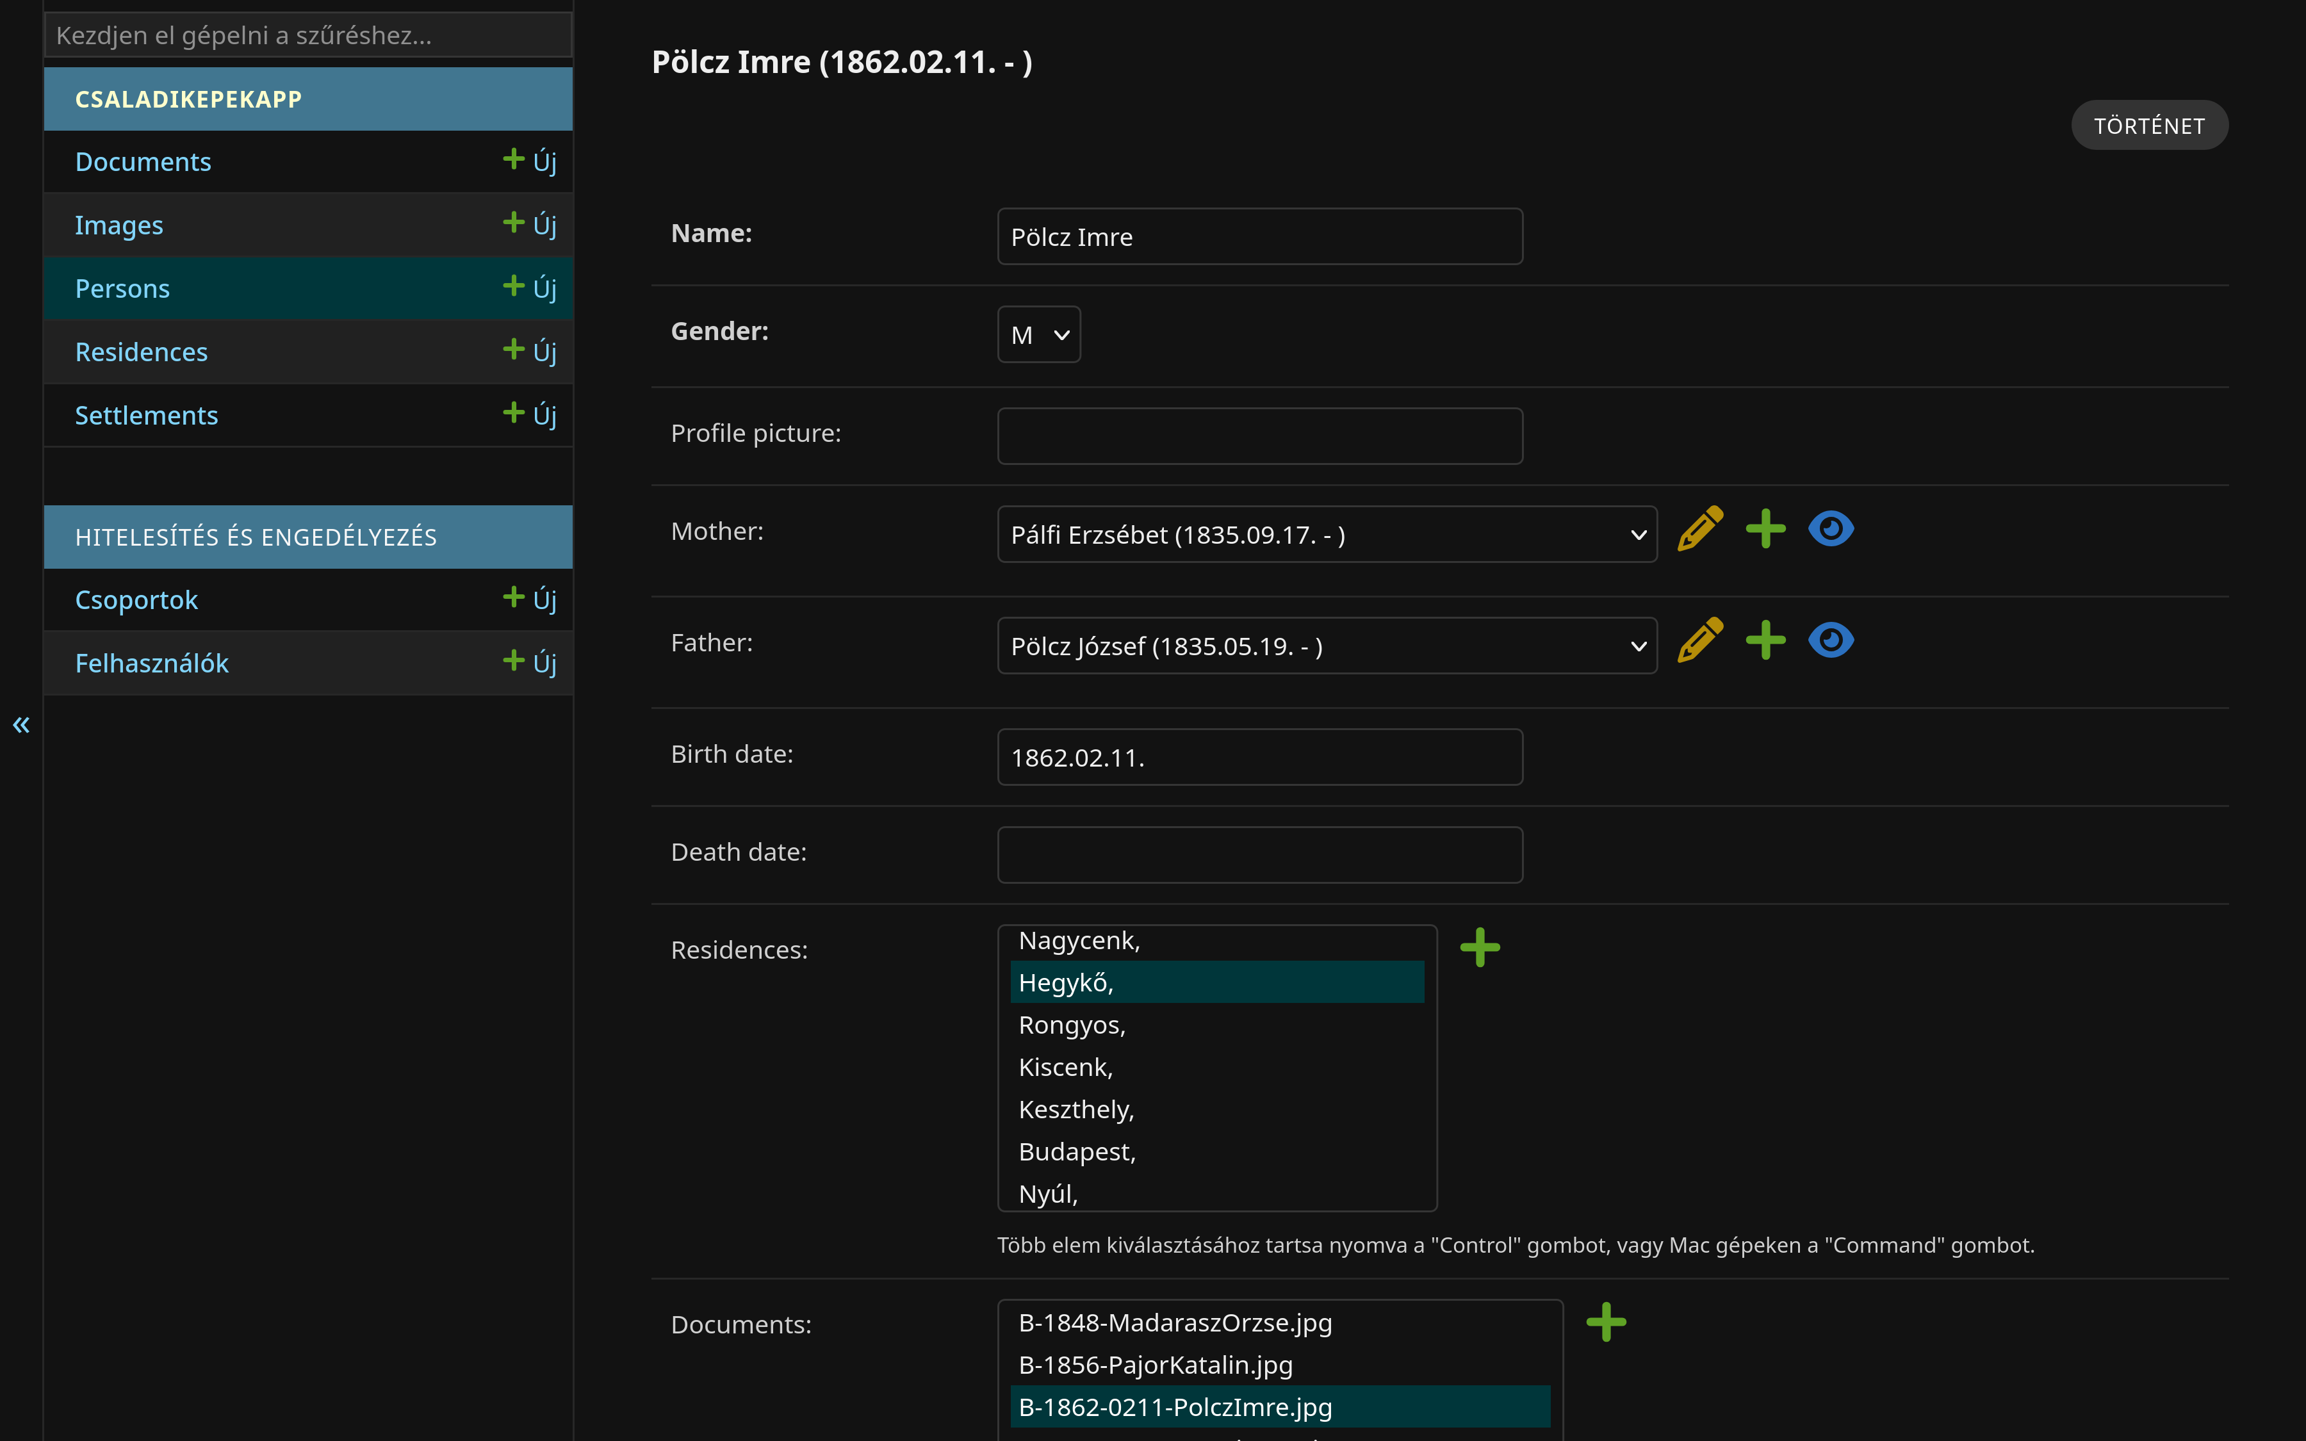Click the Birth date field
The height and width of the screenshot is (1441, 2306).
pos(1260,758)
